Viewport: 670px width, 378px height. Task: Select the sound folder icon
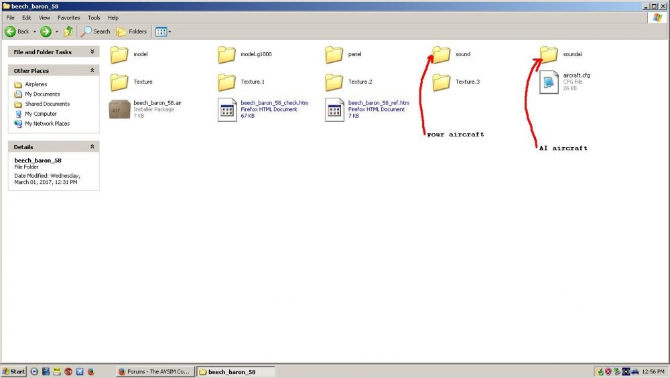pos(441,55)
